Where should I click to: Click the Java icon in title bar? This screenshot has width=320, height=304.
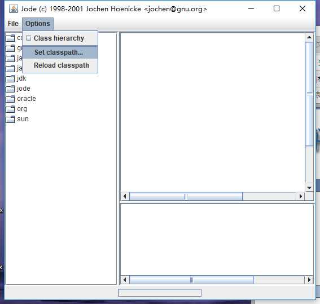[14, 9]
